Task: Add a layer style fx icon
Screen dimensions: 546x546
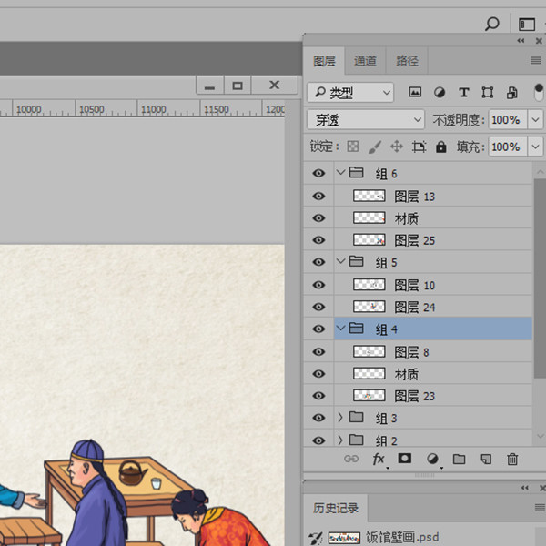Action: 379,460
